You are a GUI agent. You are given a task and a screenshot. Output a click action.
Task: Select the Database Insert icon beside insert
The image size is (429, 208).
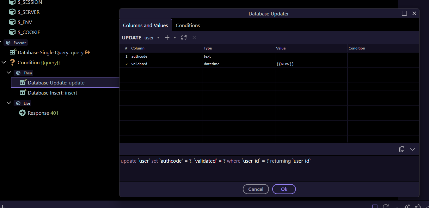23,92
